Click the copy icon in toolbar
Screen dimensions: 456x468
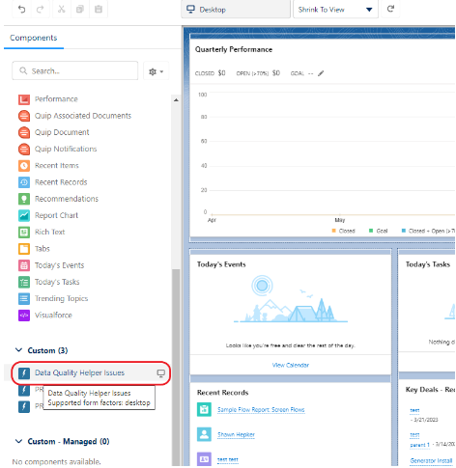coord(79,9)
